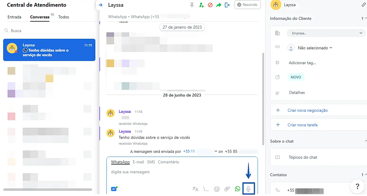Viewport: 367px width, 196px height.
Task: Open the emoji picker
Action: point(217,189)
